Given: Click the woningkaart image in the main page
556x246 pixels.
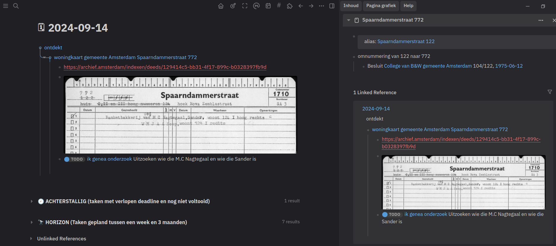Looking at the screenshot, I should click(180, 115).
